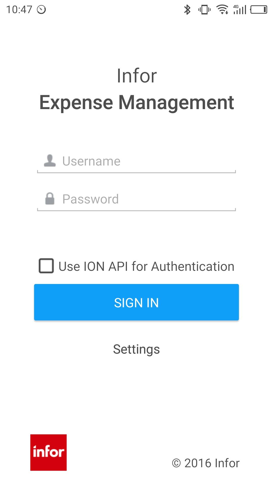Click the Username field underline
This screenshot has height=486, width=273.
pyautogui.click(x=136, y=172)
